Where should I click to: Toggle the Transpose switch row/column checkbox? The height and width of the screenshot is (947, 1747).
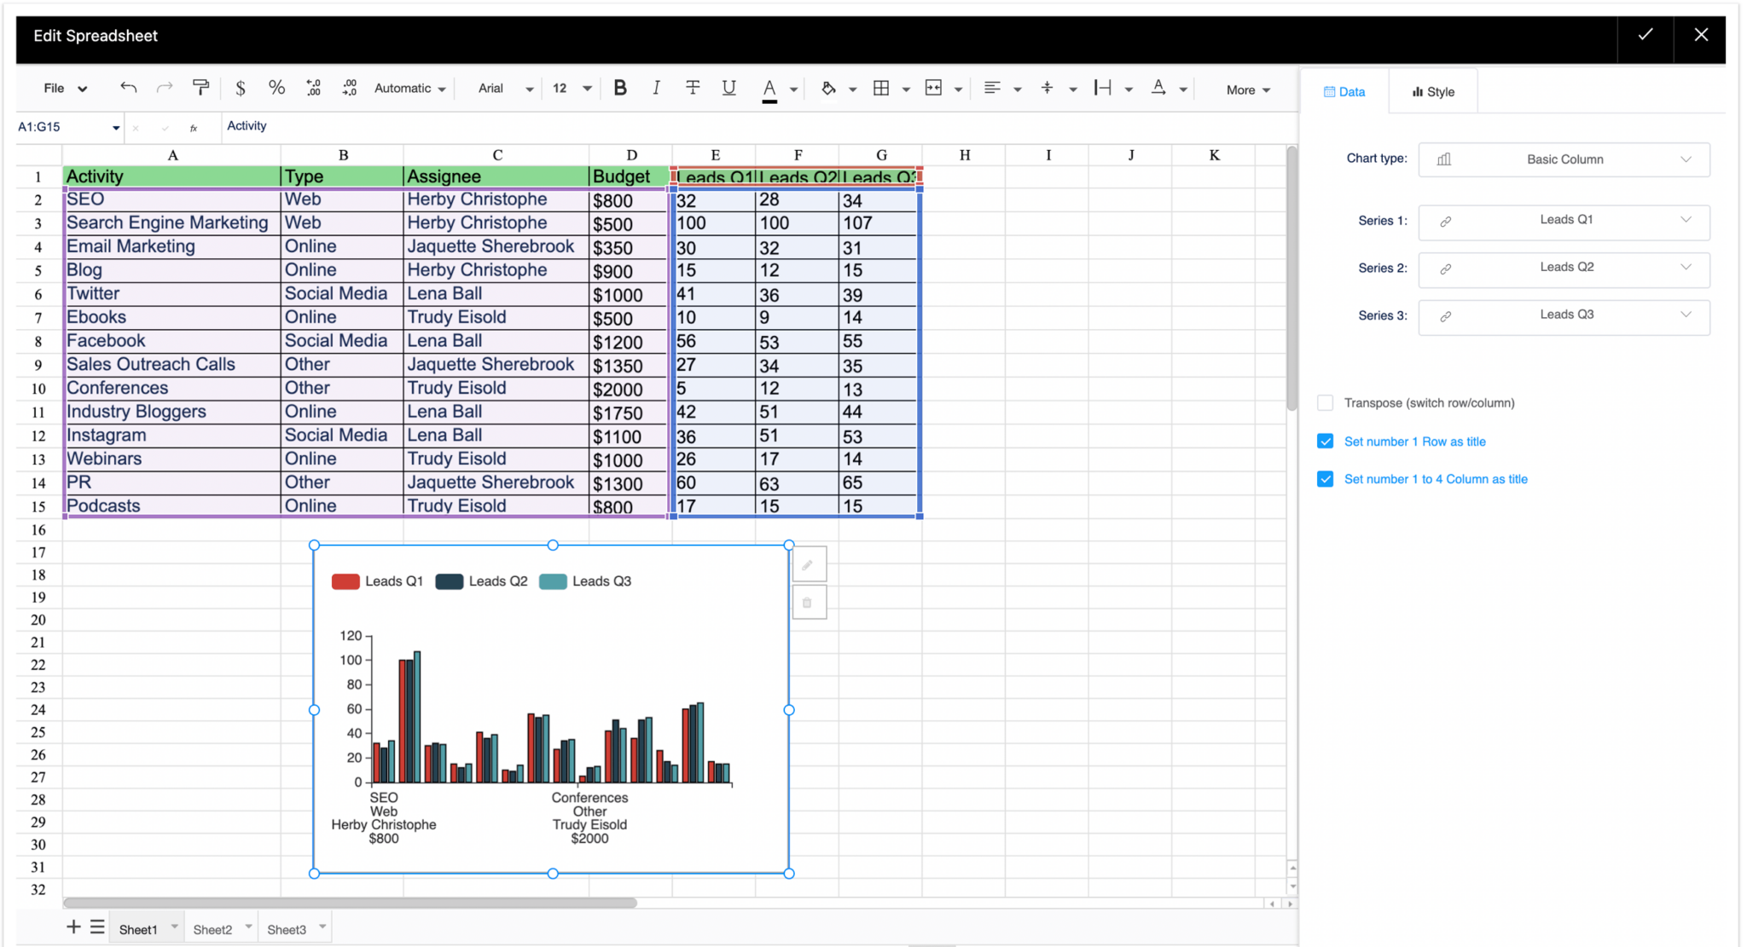tap(1325, 402)
